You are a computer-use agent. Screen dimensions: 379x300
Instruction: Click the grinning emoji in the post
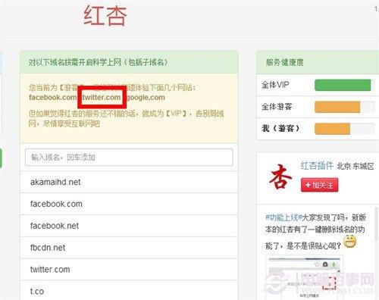click(x=350, y=242)
